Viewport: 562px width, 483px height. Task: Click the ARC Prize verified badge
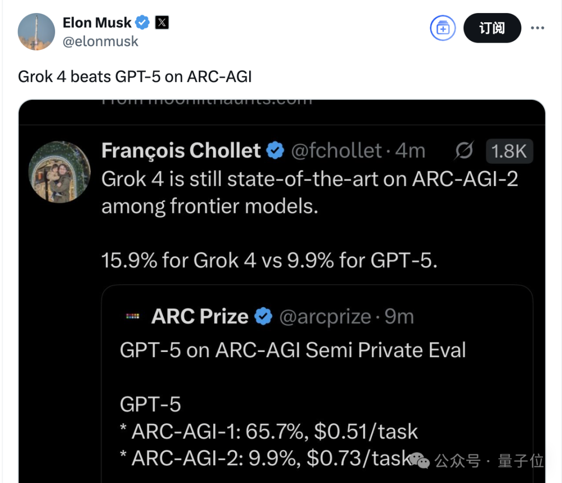pyautogui.click(x=263, y=316)
